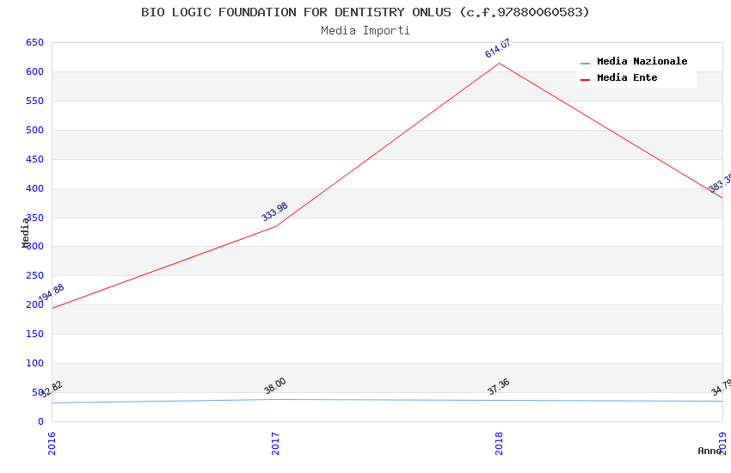The height and width of the screenshot is (473, 731).
Task: Click the y-axis tick label 550
Action: click(34, 101)
